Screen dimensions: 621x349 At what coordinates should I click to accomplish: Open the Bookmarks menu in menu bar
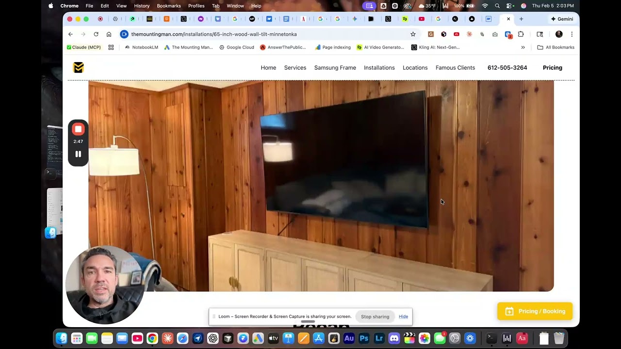[169, 6]
